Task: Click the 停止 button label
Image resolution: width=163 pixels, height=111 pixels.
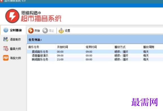Action: tap(51, 31)
